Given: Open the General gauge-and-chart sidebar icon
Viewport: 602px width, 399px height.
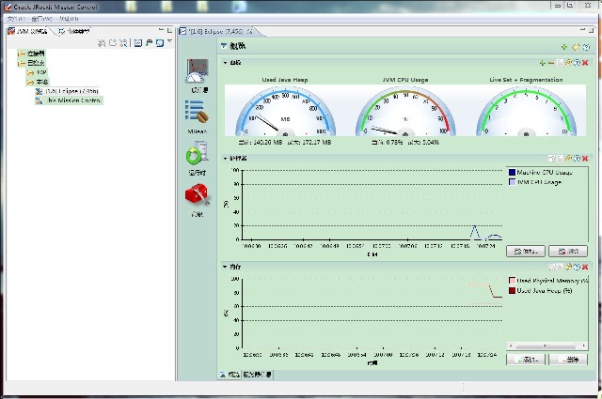Looking at the screenshot, I should point(198,71).
